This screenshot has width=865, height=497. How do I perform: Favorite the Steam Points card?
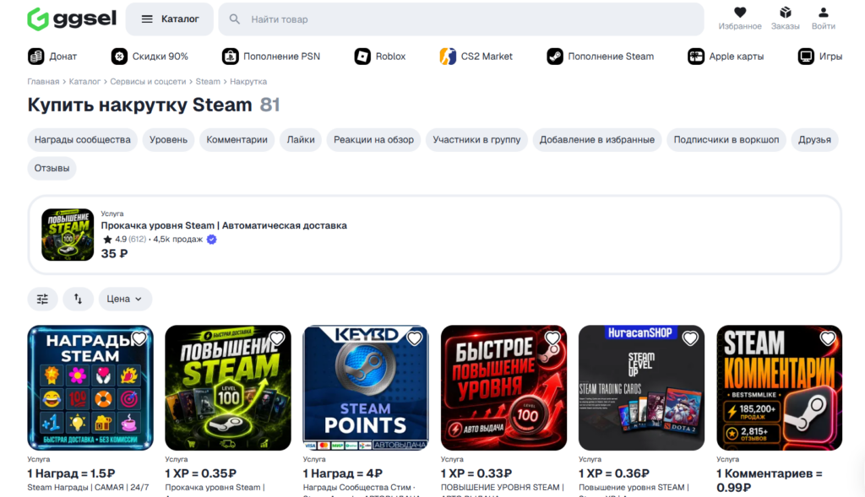click(x=414, y=338)
